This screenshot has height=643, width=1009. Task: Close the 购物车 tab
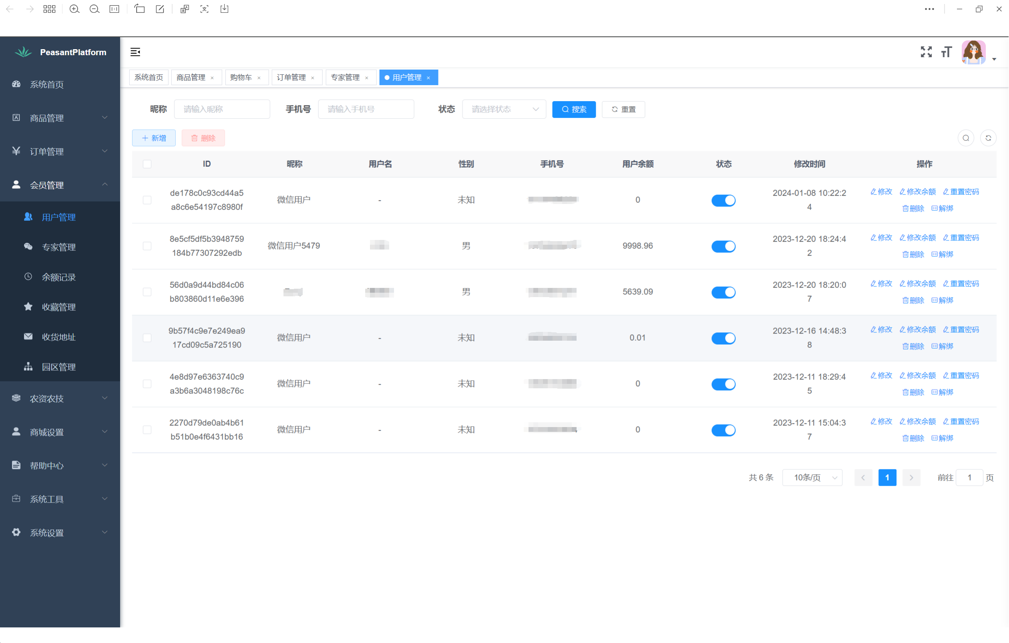[259, 78]
